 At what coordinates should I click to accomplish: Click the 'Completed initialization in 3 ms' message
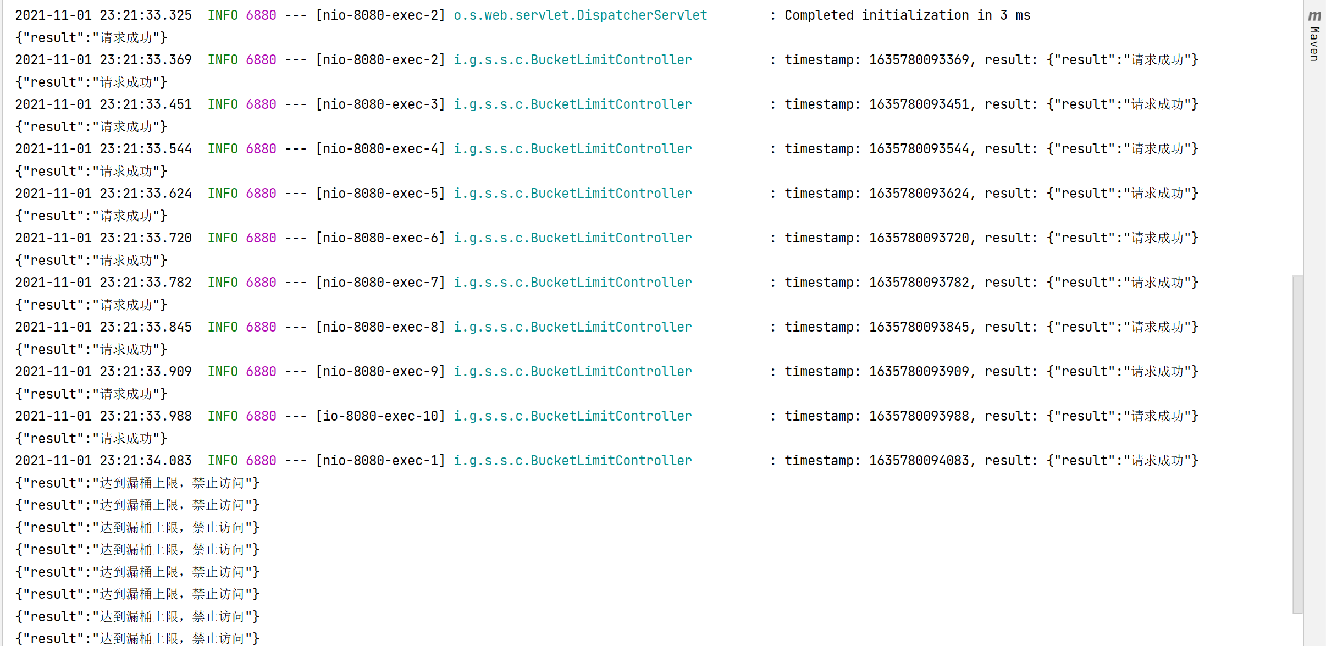point(907,15)
